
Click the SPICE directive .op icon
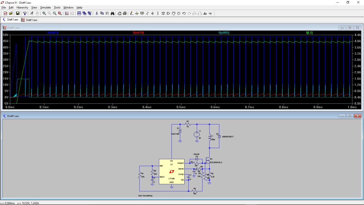210,13
